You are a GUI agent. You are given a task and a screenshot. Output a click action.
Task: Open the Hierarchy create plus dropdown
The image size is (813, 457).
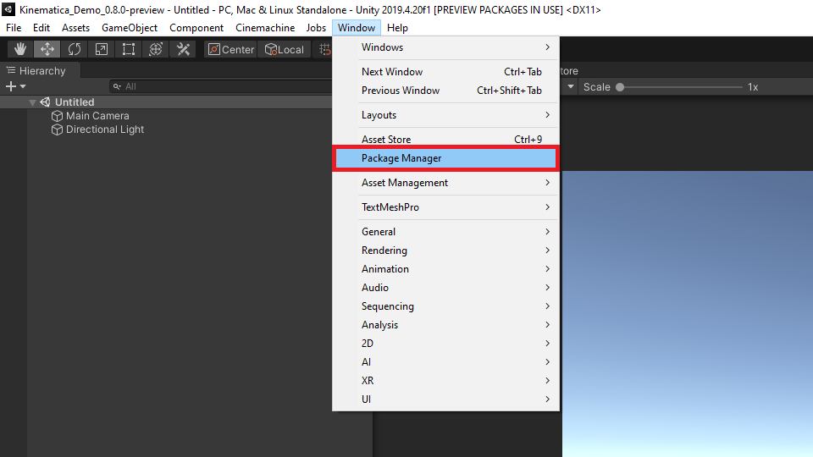point(15,86)
